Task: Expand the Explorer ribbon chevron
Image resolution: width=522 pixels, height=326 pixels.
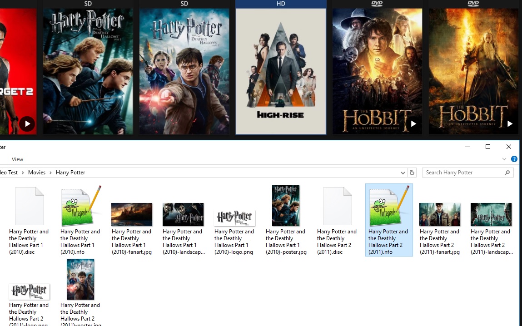Action: pos(504,159)
